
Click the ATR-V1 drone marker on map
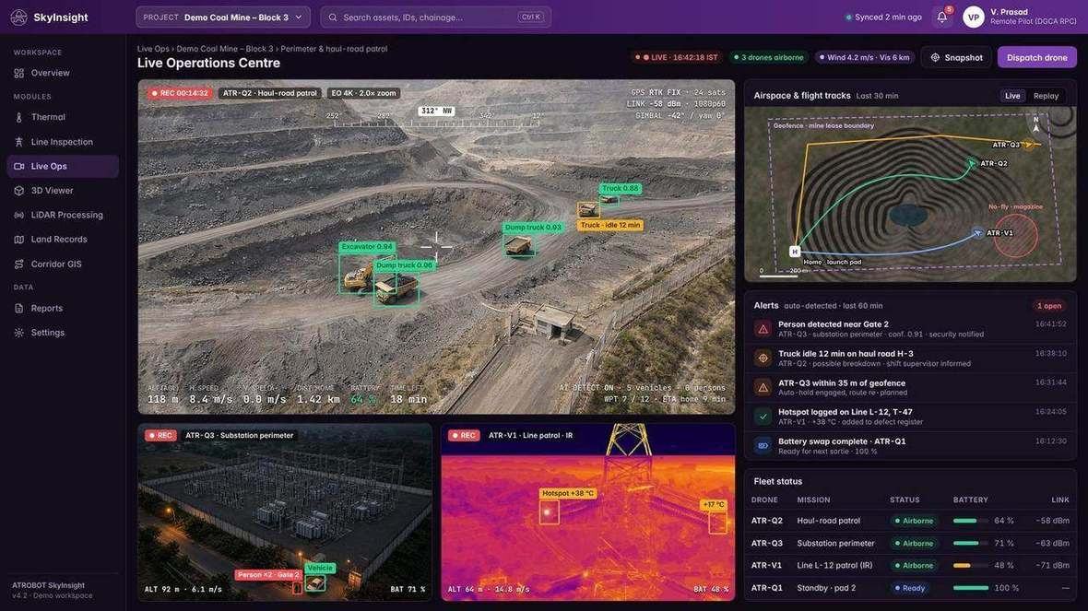pyautogui.click(x=977, y=233)
